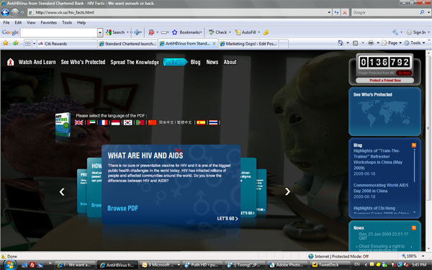Click the Simplified Chinese text language link

click(166, 122)
